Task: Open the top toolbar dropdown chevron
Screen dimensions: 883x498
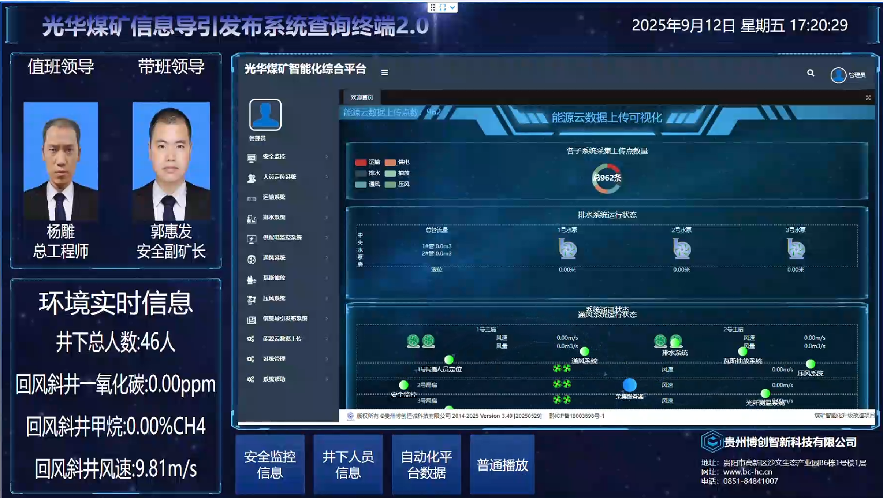Action: [452, 7]
